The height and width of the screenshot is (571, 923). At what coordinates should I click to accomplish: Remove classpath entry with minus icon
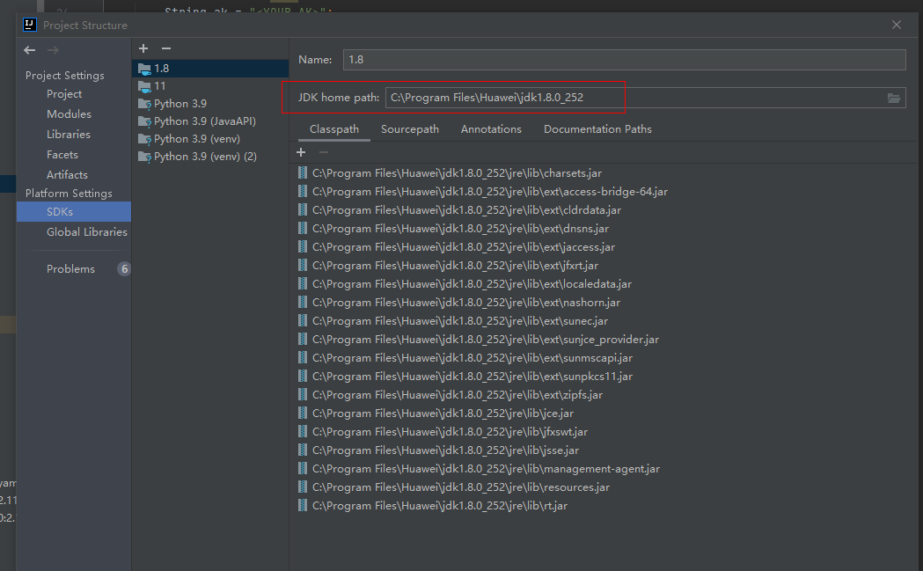(x=323, y=152)
